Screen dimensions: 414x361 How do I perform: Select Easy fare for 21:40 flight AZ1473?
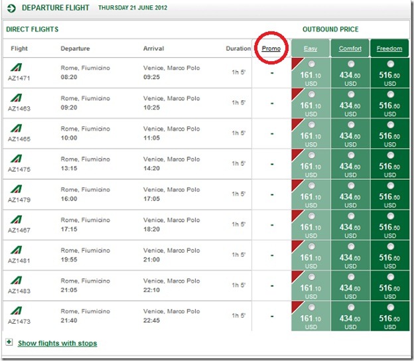(x=312, y=307)
